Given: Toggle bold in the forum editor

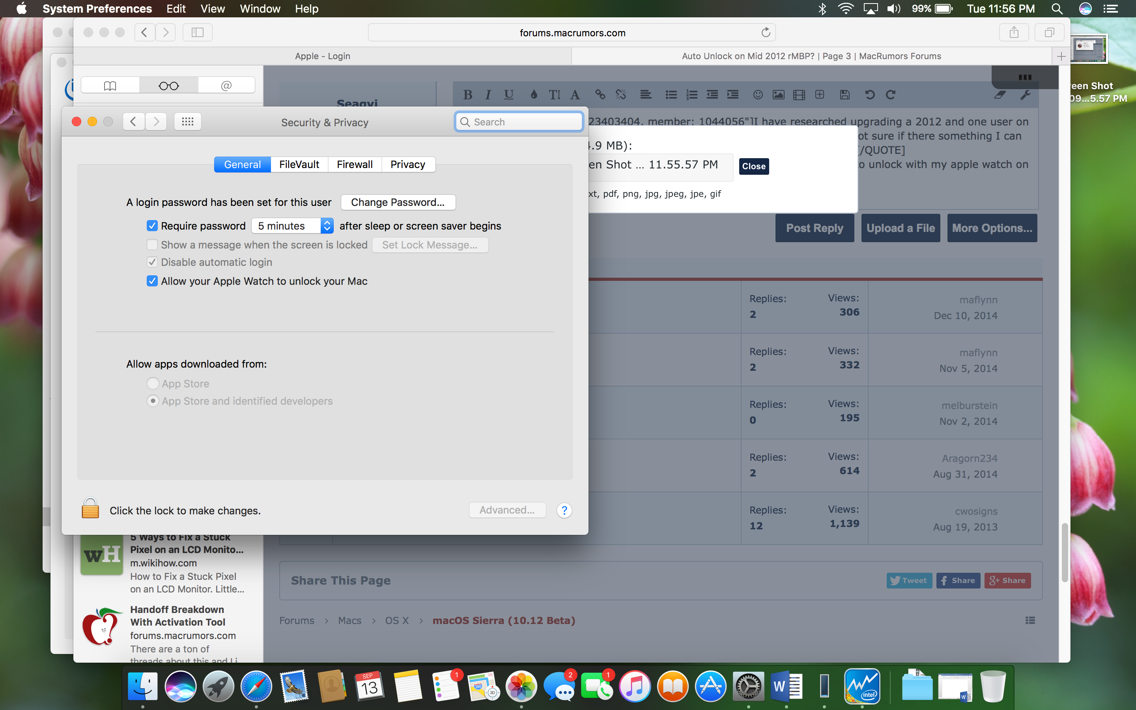Looking at the screenshot, I should tap(467, 95).
